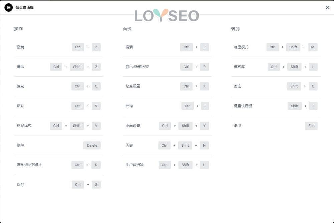The height and width of the screenshot is (223, 334).
Task: Select the 转到 section heading
Action: click(235, 29)
